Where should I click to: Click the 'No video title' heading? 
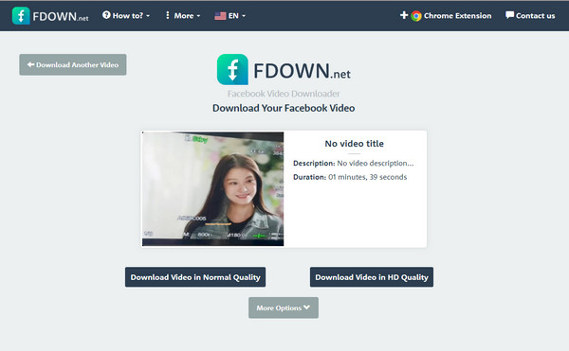(x=354, y=144)
